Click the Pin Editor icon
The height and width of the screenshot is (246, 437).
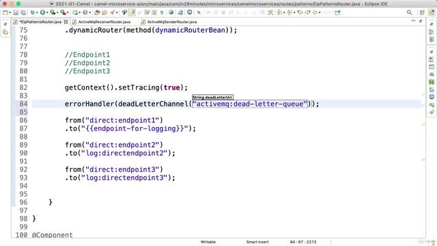(337, 12)
